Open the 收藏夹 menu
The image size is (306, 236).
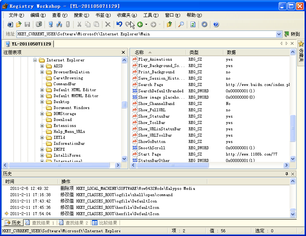[127, 15]
